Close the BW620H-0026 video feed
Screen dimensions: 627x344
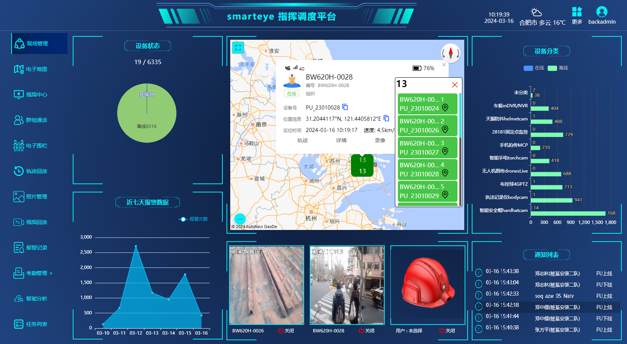pos(286,330)
